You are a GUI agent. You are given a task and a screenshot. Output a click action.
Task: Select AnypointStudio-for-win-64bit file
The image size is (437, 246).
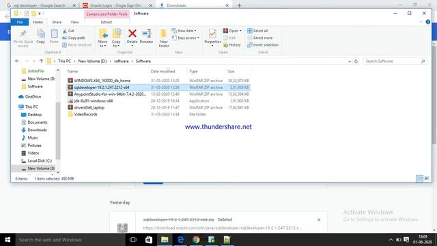(x=110, y=94)
